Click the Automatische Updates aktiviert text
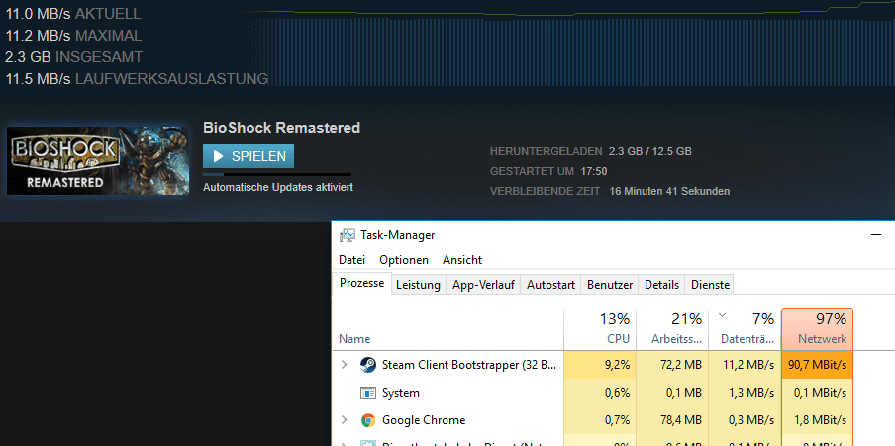This screenshot has width=895, height=446. [x=278, y=187]
